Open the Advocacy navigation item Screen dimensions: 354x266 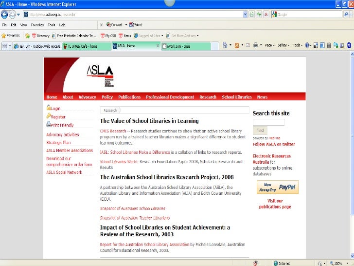[x=88, y=97]
